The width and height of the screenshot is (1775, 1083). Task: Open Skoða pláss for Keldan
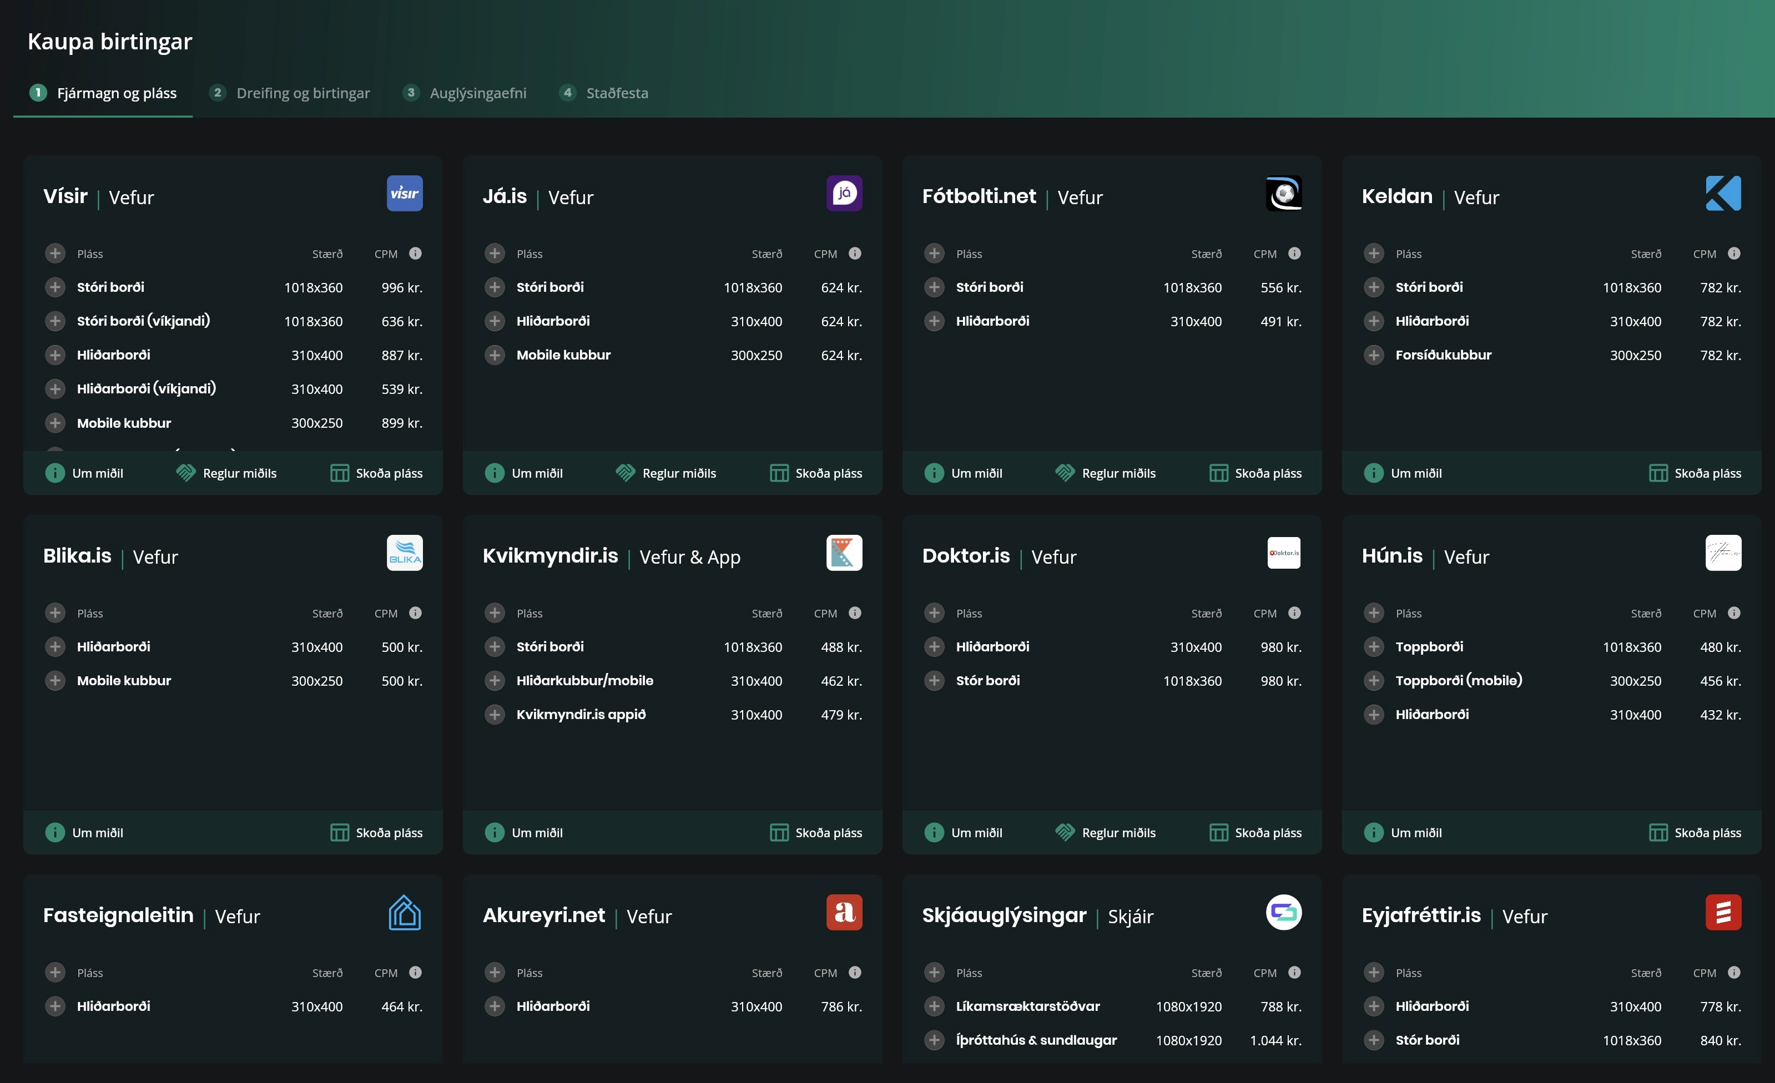point(1695,472)
